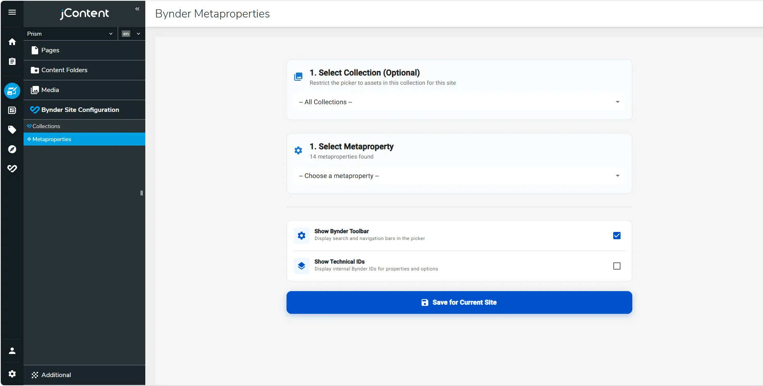Click the side panel resize handle
This screenshot has width=763, height=386.
click(x=142, y=193)
